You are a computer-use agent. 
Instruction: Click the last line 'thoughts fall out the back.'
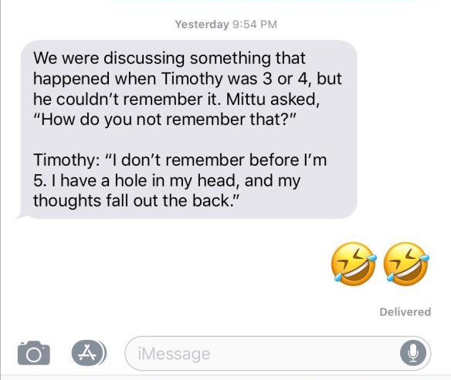click(136, 201)
